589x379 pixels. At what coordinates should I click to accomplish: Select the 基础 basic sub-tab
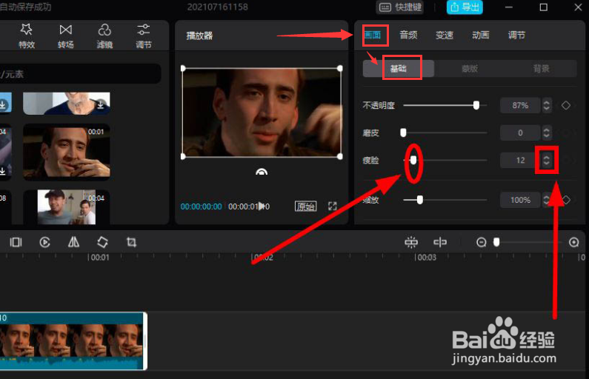click(398, 69)
